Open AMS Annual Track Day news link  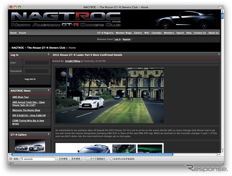point(29,104)
